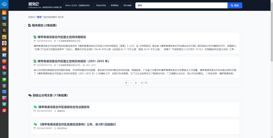
Task: Open the 常用网站 menu item
Action: point(115,5)
